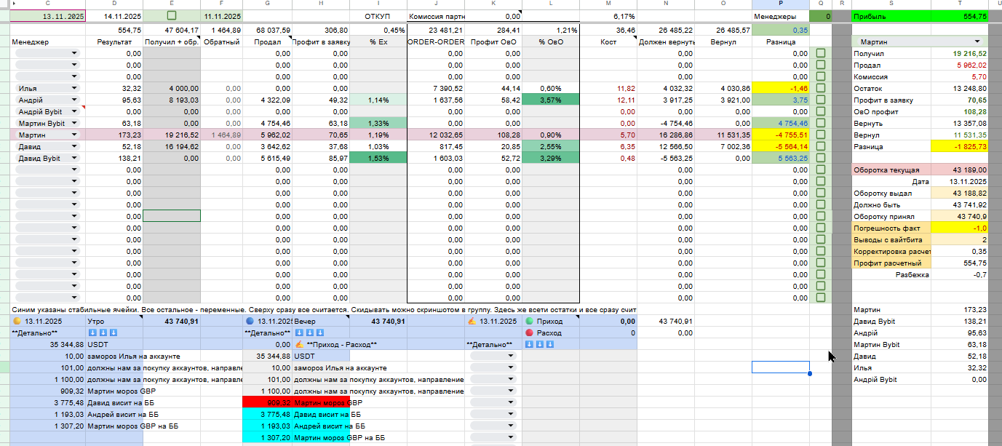1002x446 pixels.
Task: Select column header J
Action: point(435,4)
